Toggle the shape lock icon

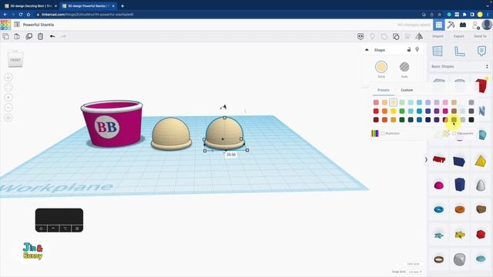(409, 49)
